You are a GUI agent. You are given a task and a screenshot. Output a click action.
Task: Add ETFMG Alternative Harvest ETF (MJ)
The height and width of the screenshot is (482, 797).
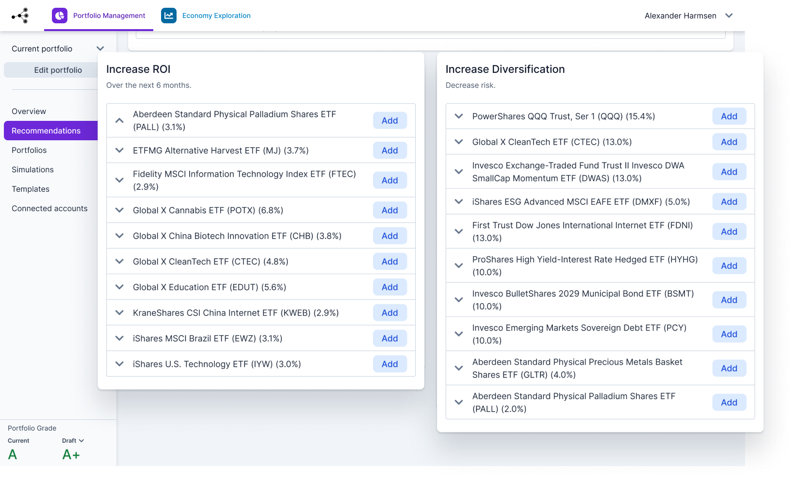click(x=390, y=150)
